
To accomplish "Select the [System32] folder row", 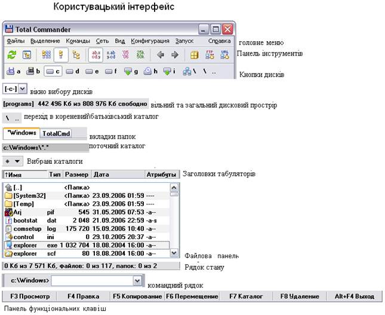I will [87, 195].
